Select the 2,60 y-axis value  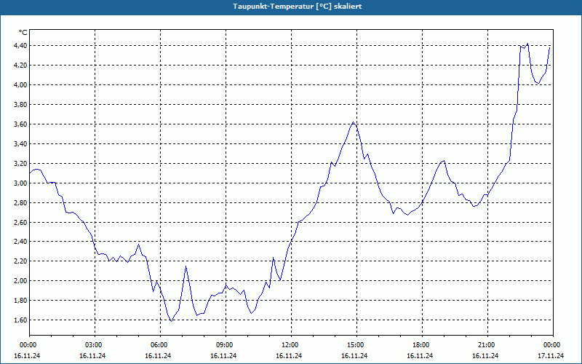[20, 223]
